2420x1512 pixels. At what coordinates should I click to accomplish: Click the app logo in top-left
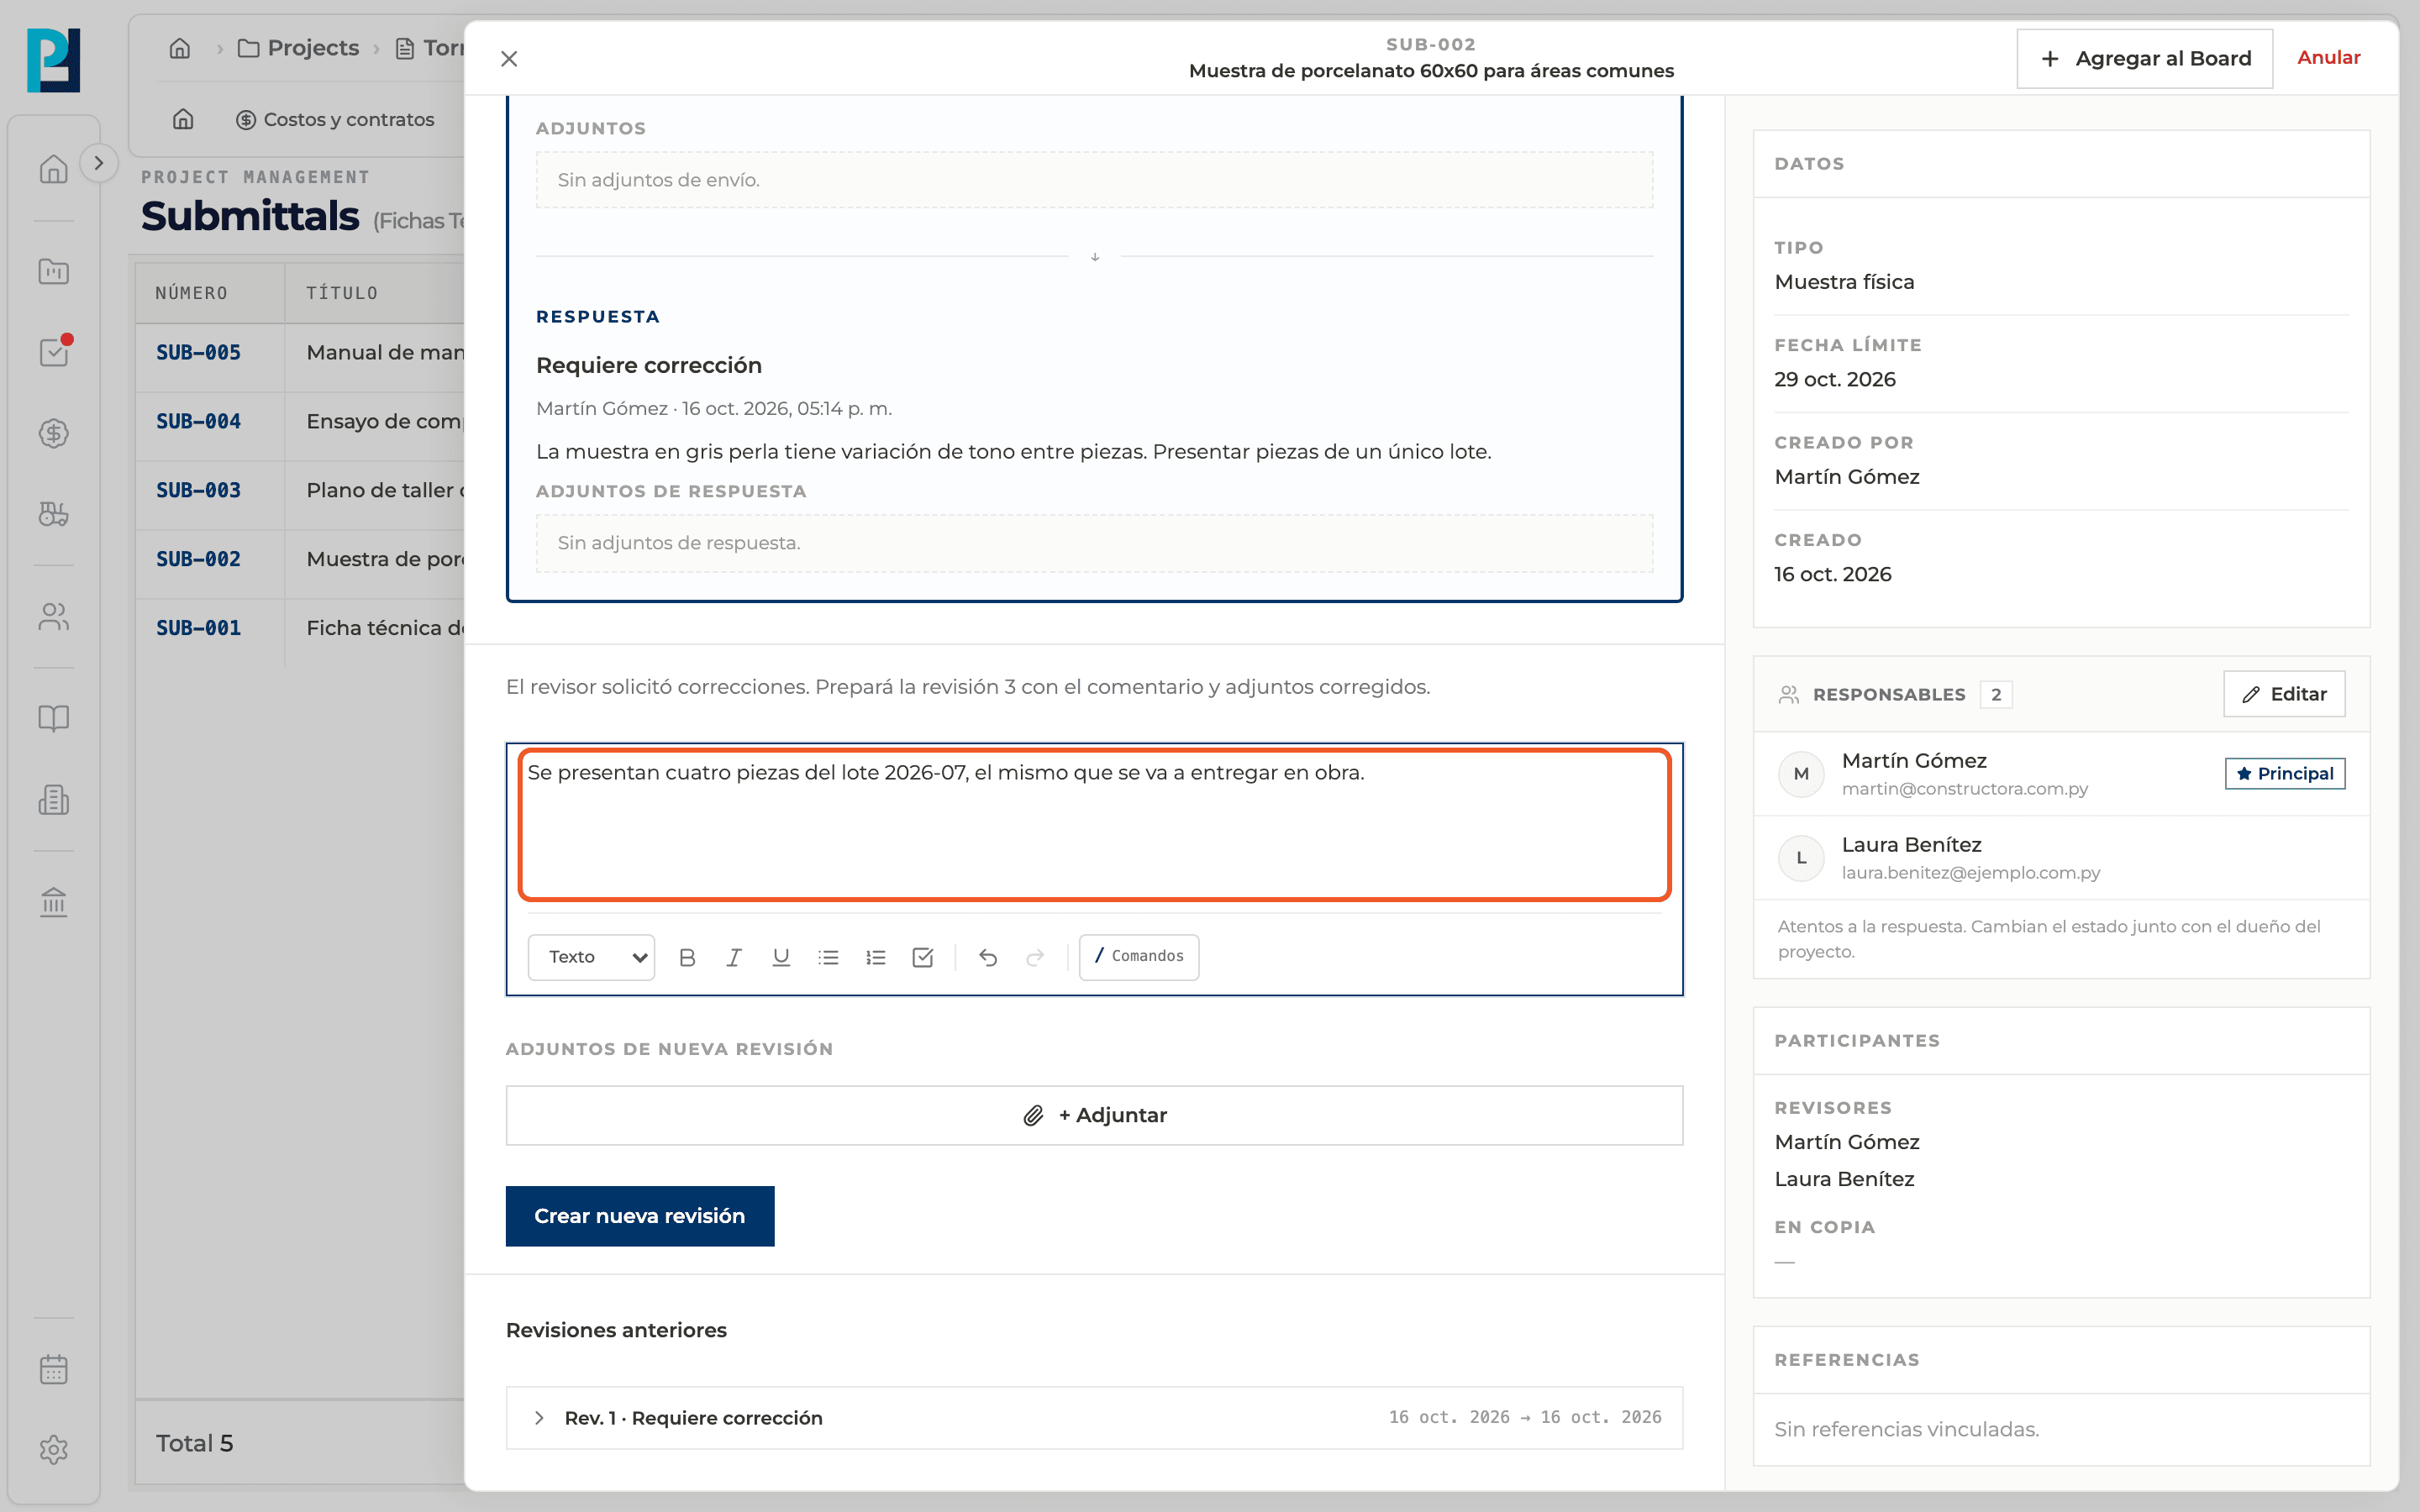click(x=54, y=60)
